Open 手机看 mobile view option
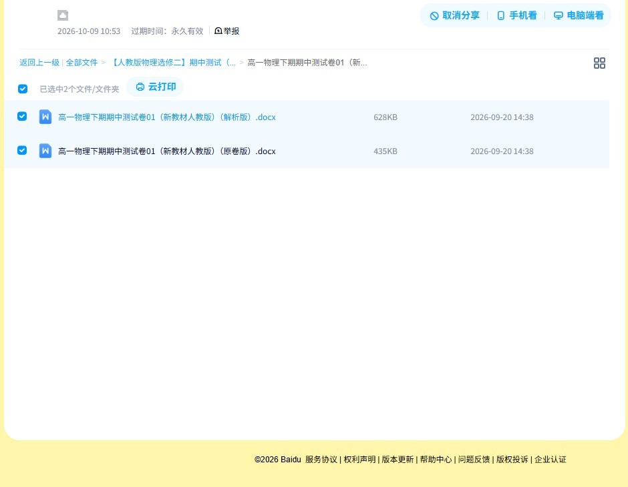The image size is (628, 487). tap(516, 15)
